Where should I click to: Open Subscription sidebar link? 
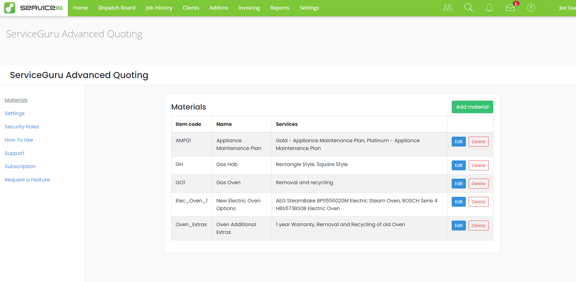tap(20, 166)
